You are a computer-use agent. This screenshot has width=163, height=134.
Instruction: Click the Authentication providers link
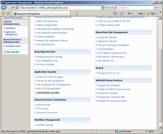48,93
